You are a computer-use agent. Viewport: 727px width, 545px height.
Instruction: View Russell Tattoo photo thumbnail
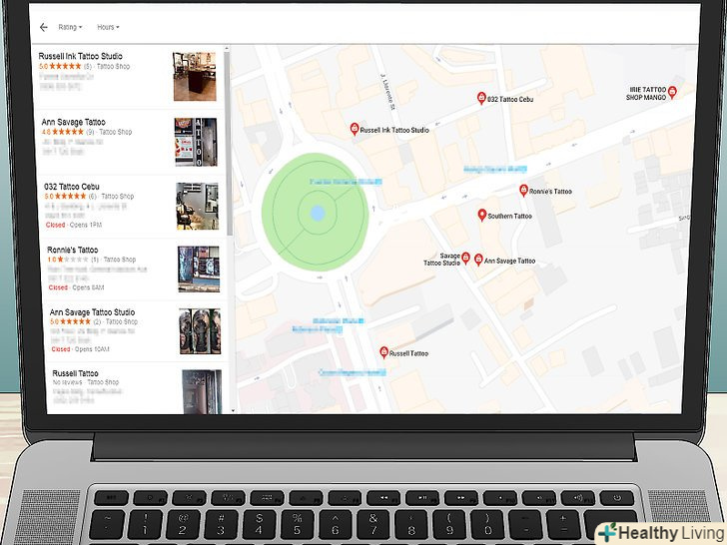pos(202,391)
